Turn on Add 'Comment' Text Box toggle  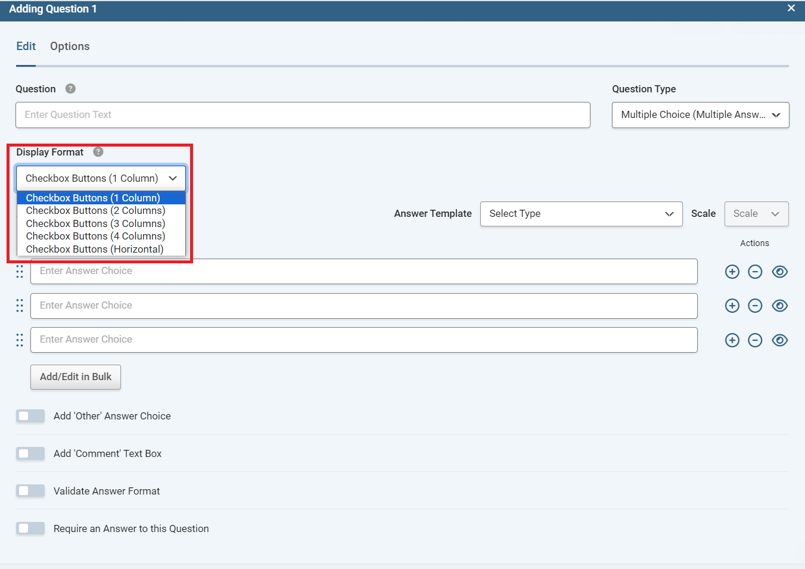[30, 453]
